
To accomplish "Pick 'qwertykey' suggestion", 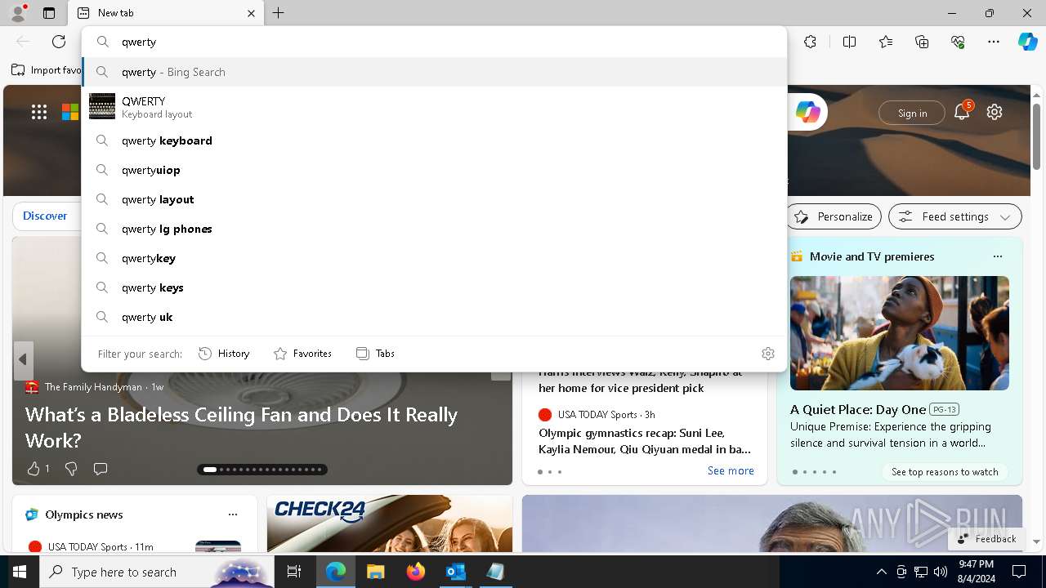I will coord(434,258).
